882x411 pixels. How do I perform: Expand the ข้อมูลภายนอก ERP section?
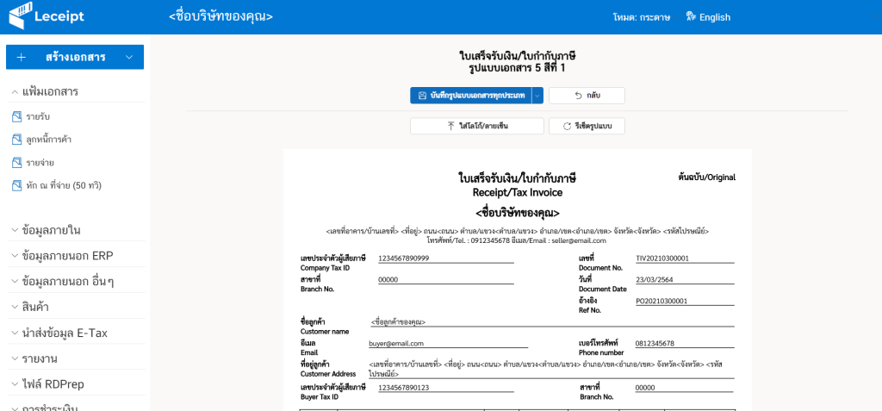(x=15, y=256)
